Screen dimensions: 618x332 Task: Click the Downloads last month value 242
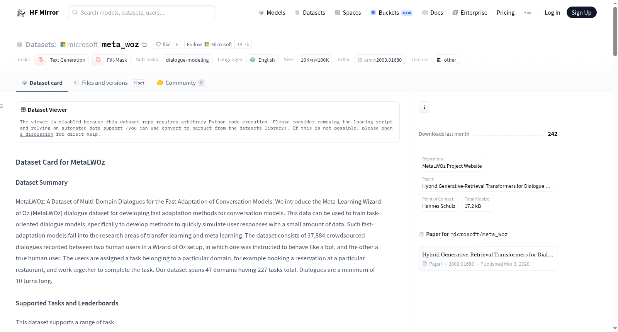(552, 134)
